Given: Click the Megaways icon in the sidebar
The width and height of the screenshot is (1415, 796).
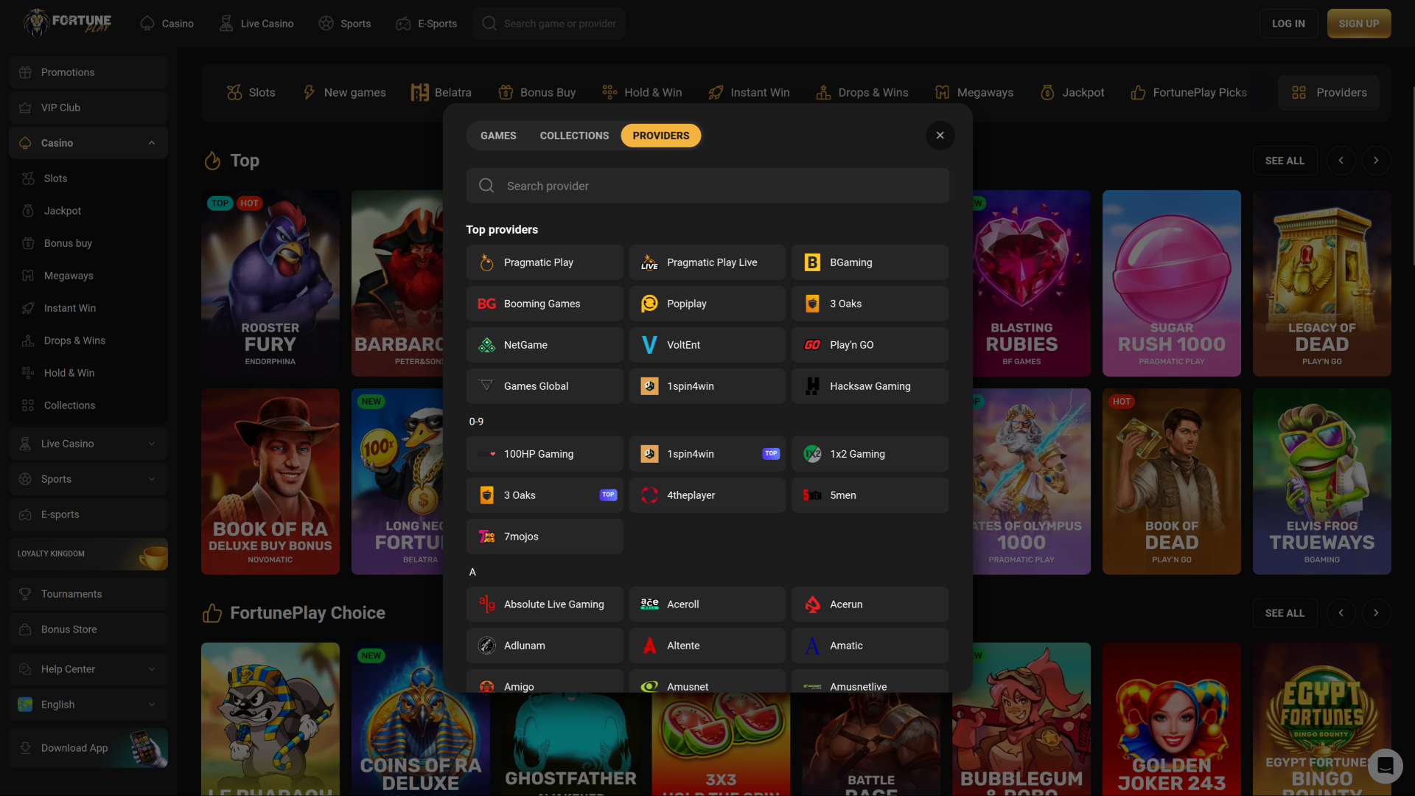Looking at the screenshot, I should (28, 275).
